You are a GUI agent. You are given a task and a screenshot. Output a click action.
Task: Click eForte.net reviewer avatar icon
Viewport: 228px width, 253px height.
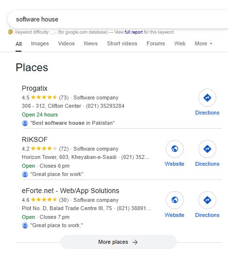25,225
